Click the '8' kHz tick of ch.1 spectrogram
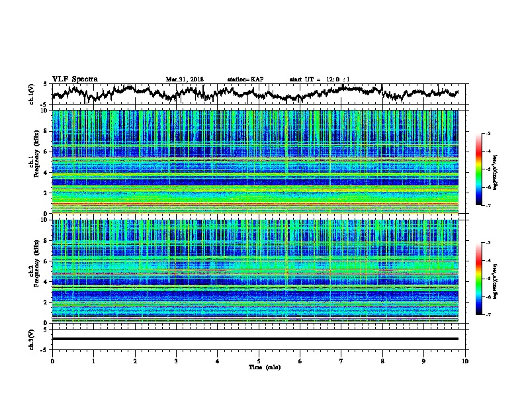 pos(47,131)
